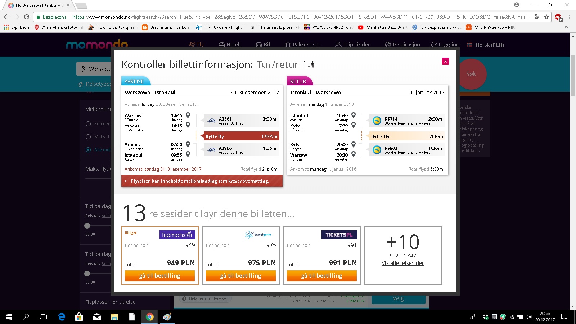Screen dimensions: 576x324
Task: Open the Bil menu item
Action: [263, 45]
